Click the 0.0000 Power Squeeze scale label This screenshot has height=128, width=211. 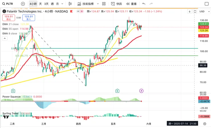(204, 98)
